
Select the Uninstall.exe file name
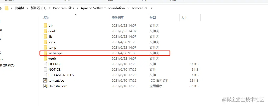58,86
